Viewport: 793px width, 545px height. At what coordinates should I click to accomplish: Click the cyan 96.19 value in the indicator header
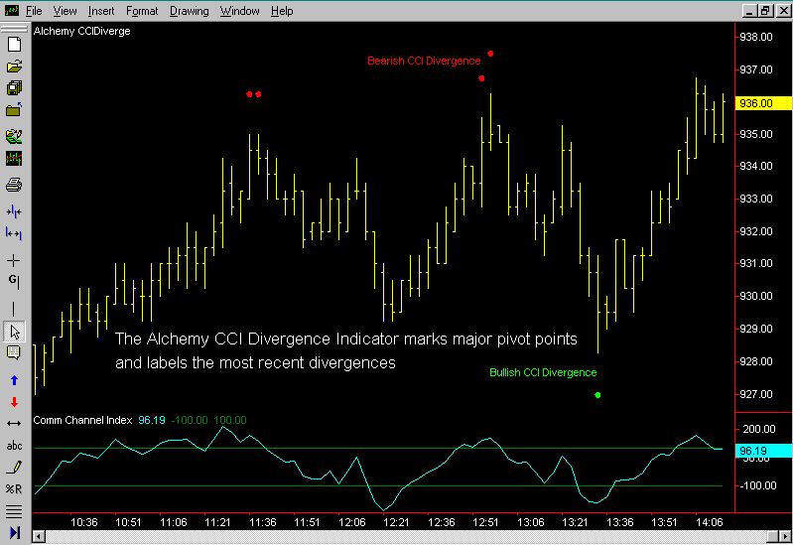pyautogui.click(x=152, y=420)
